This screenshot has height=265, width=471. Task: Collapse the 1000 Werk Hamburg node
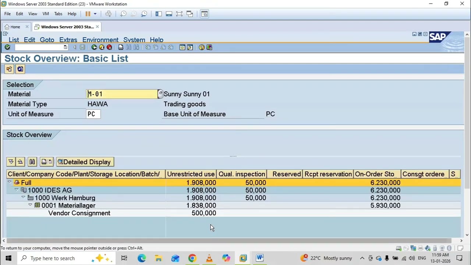(x=24, y=198)
